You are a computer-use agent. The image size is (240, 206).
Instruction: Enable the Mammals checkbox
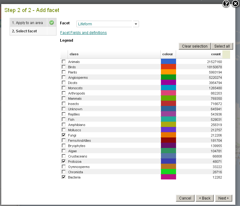pyautogui.click(x=64, y=99)
